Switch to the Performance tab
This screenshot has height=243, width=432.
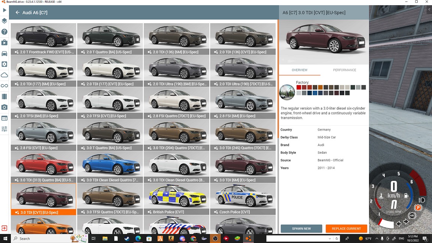coord(344,70)
